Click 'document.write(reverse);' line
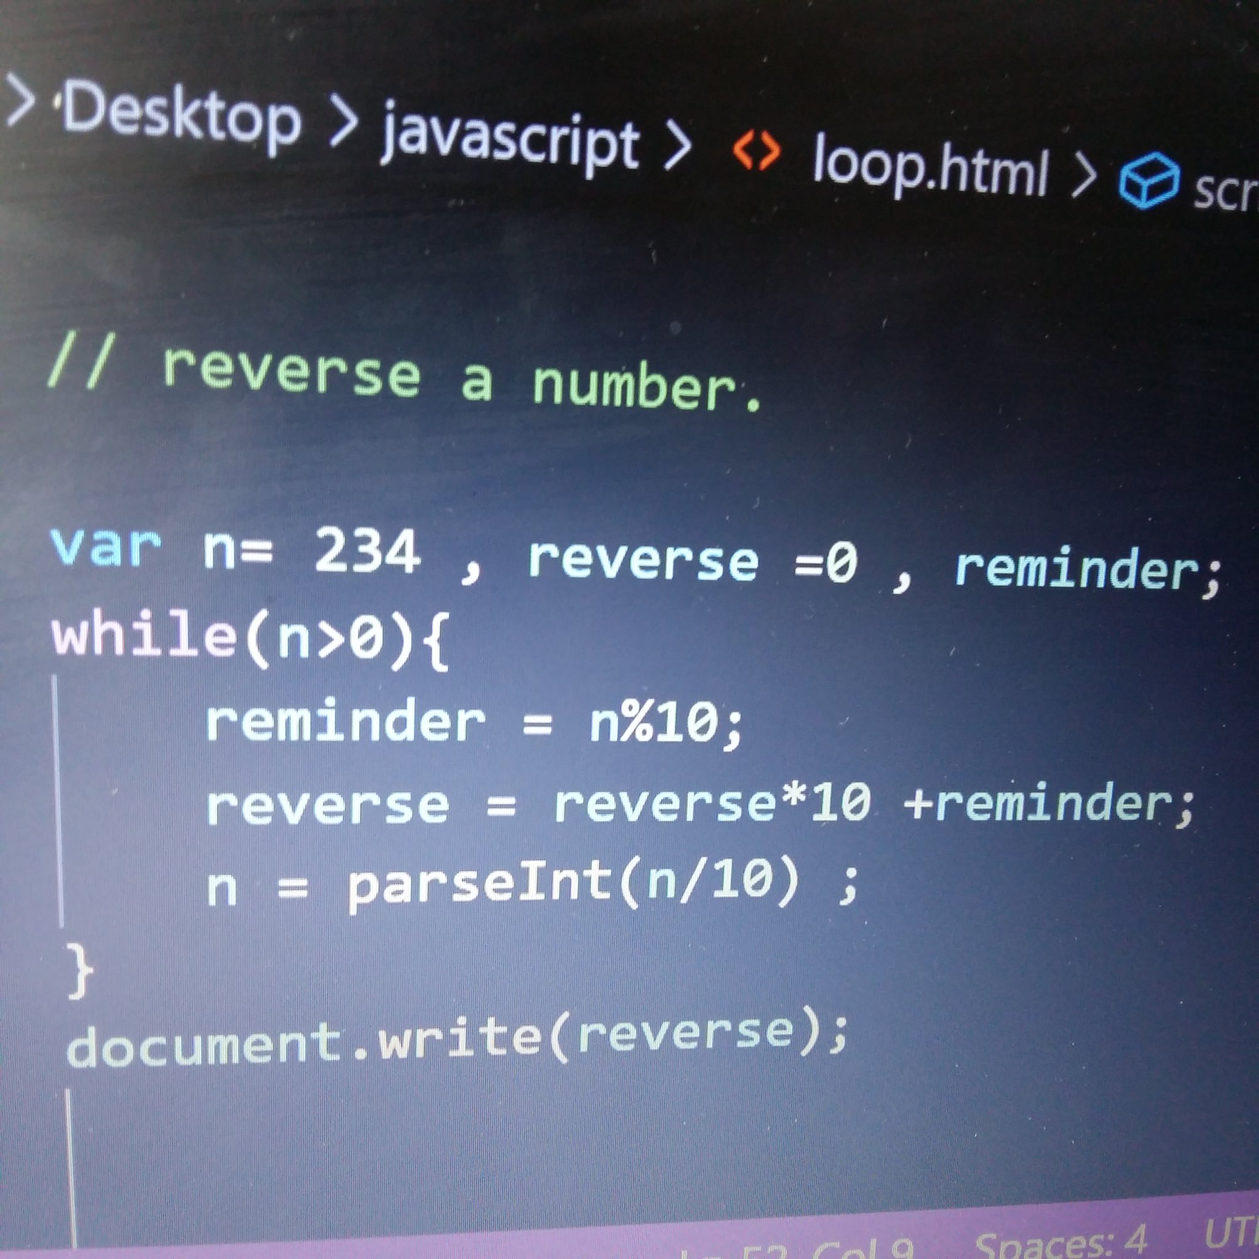This screenshot has width=1259, height=1259. [457, 1038]
